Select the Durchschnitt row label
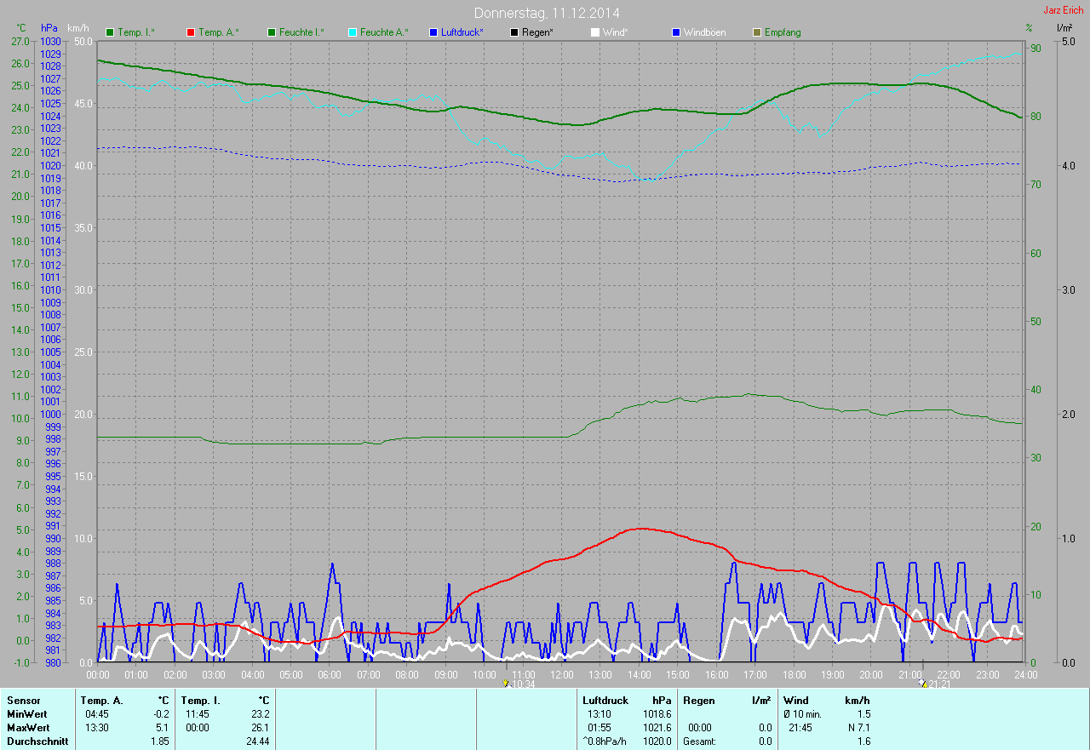This screenshot has width=1090, height=750. (37, 741)
